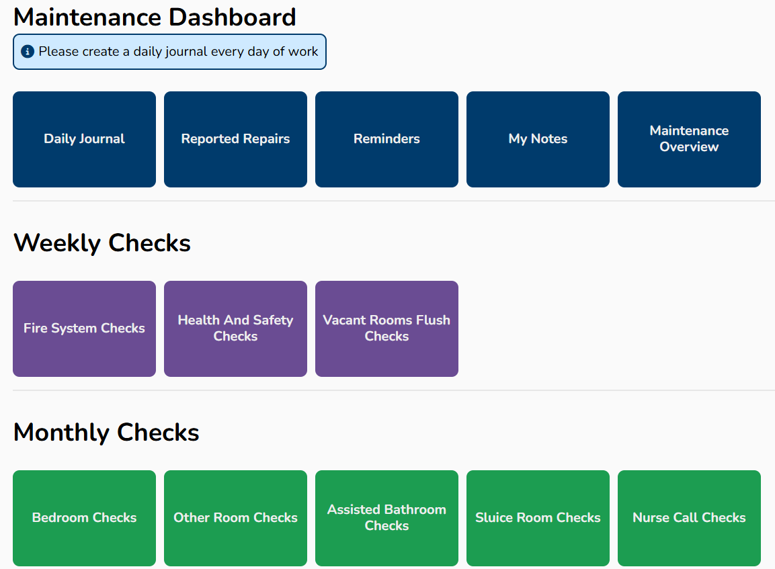This screenshot has height=569, width=775.
Task: Launch Nurse Call Checks
Action: point(689,518)
